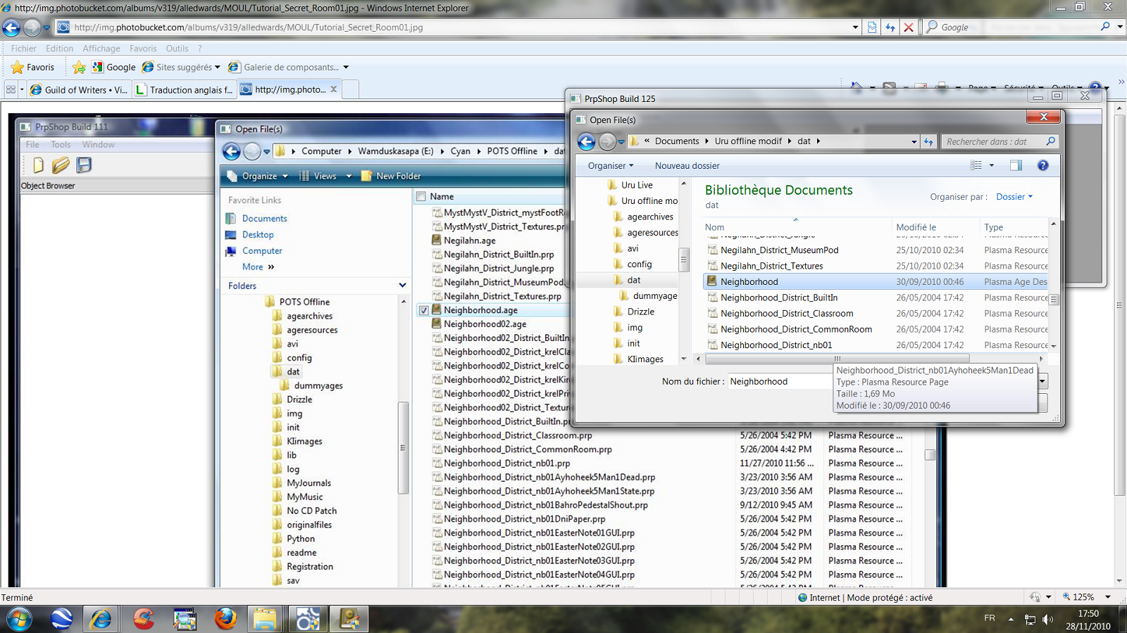Click Organize in the left Open File dialog

point(259,176)
